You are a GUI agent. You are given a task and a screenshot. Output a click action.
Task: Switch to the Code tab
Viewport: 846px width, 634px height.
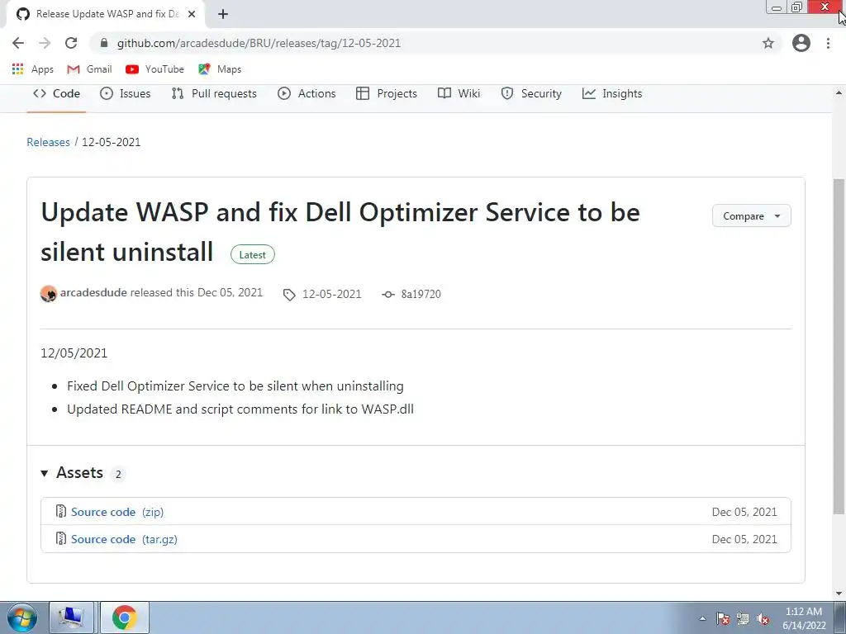(x=56, y=94)
